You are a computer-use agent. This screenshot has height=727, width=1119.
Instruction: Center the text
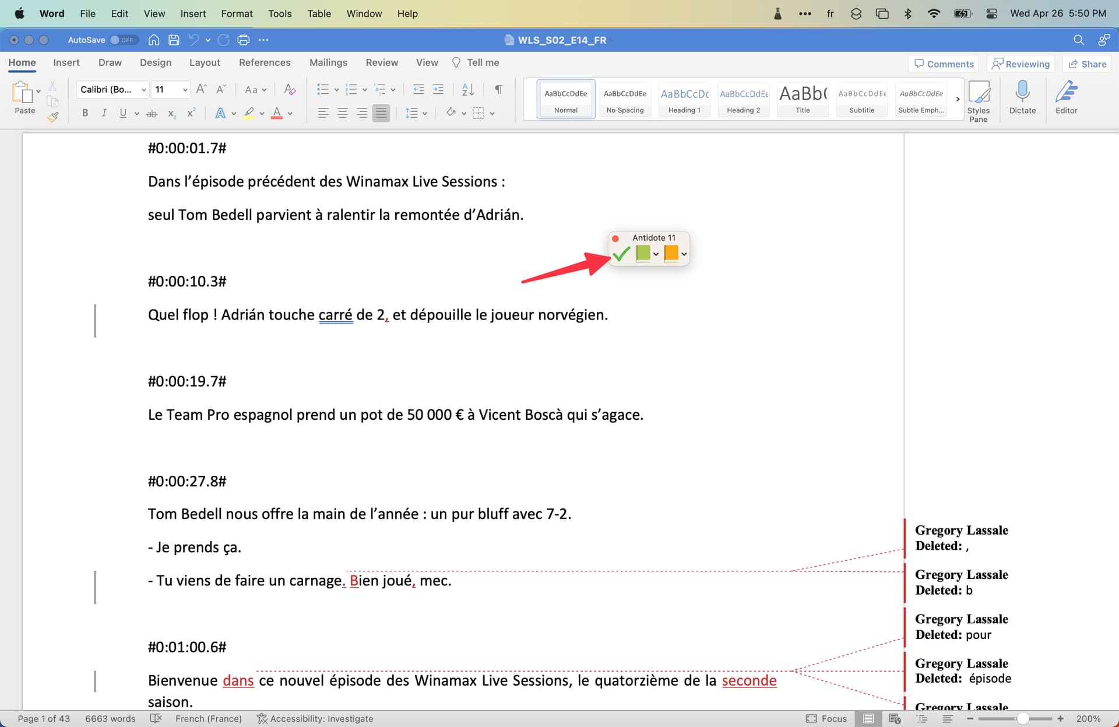[x=342, y=113]
